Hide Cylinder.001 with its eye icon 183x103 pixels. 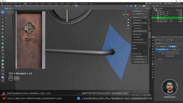[x=179, y=12]
